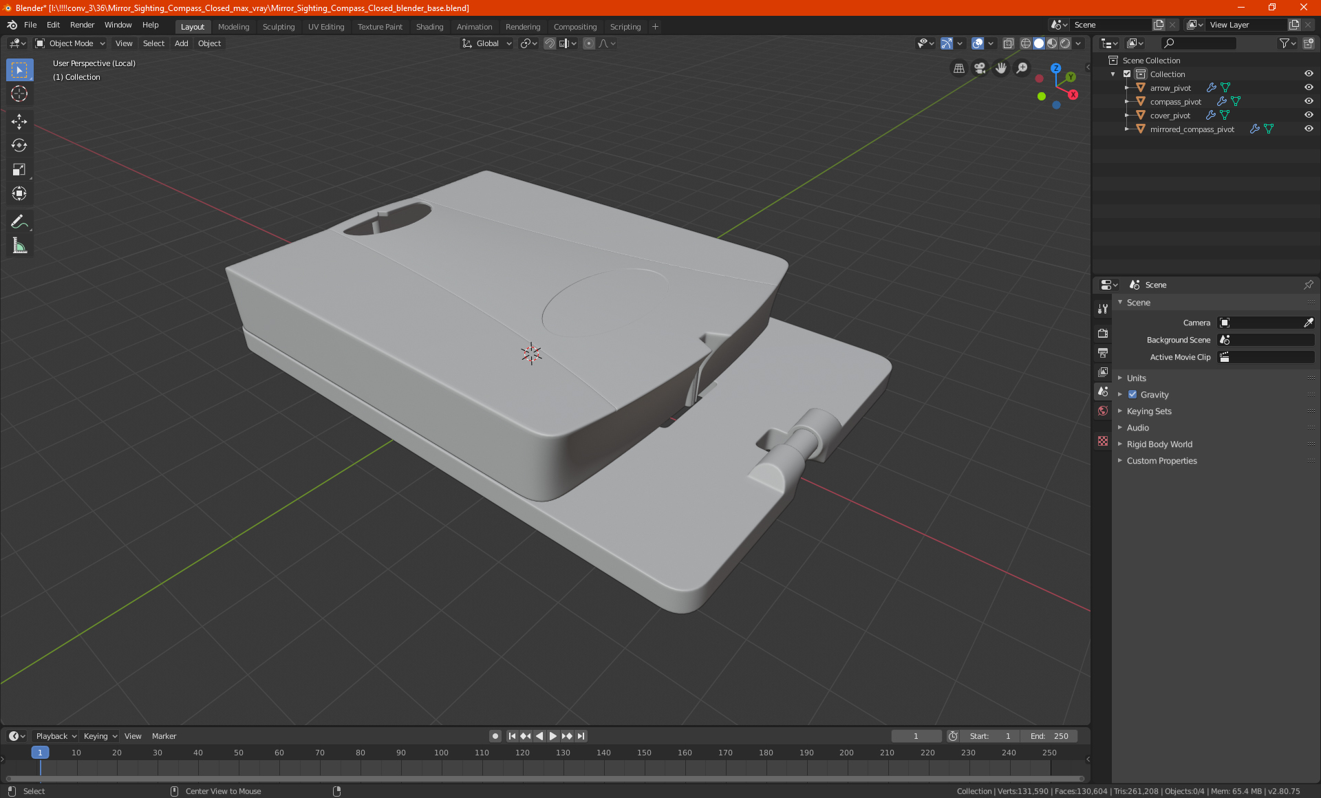
Task: Open Output properties tab icon
Action: 1103,353
